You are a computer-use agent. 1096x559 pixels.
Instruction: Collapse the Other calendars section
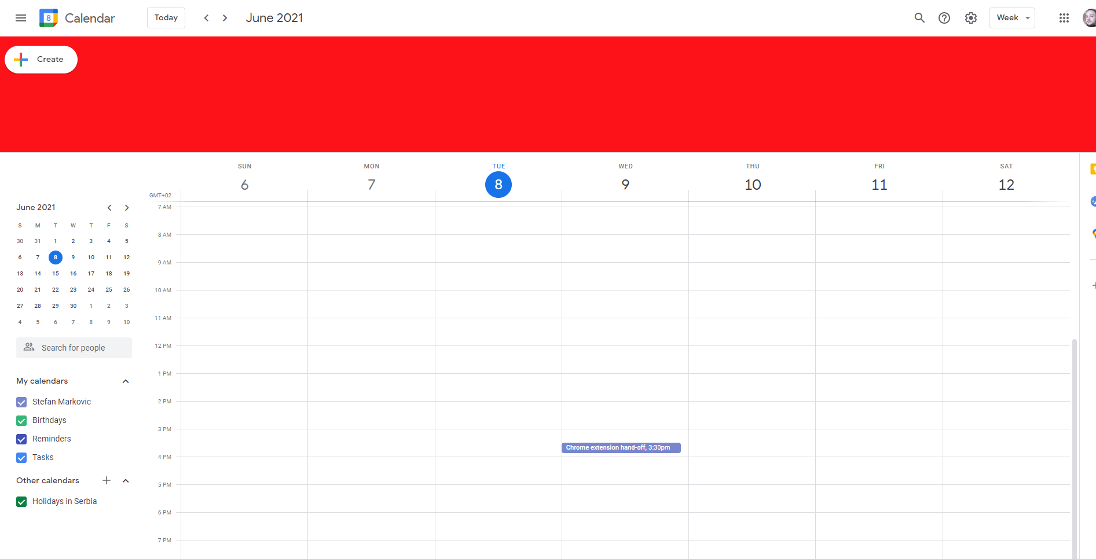point(126,480)
